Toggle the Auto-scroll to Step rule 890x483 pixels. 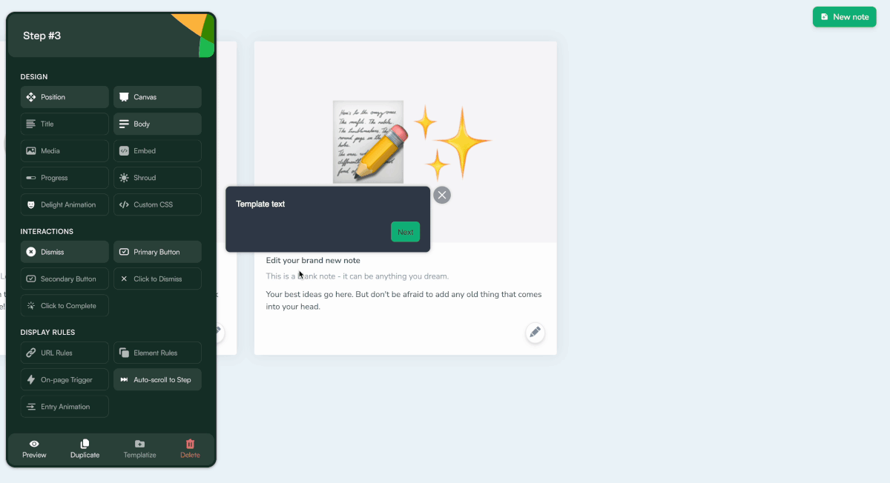[x=157, y=380]
